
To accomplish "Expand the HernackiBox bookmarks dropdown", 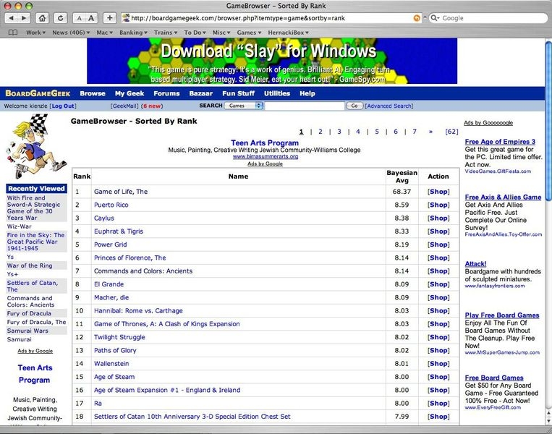I will (289, 33).
